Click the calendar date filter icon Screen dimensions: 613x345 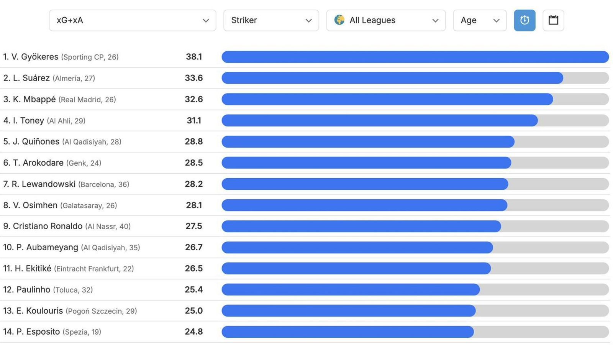[x=553, y=20]
